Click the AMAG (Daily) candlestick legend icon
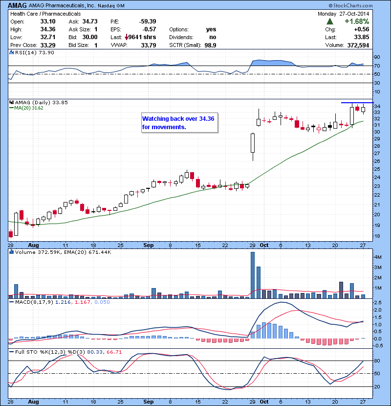Screen dimensions: 391x406 (x=11, y=102)
